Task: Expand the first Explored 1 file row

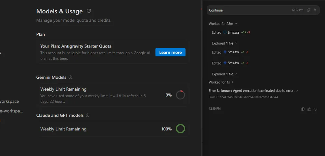Action: click(224, 43)
